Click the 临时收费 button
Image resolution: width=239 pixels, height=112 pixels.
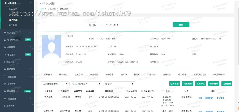tap(174, 84)
